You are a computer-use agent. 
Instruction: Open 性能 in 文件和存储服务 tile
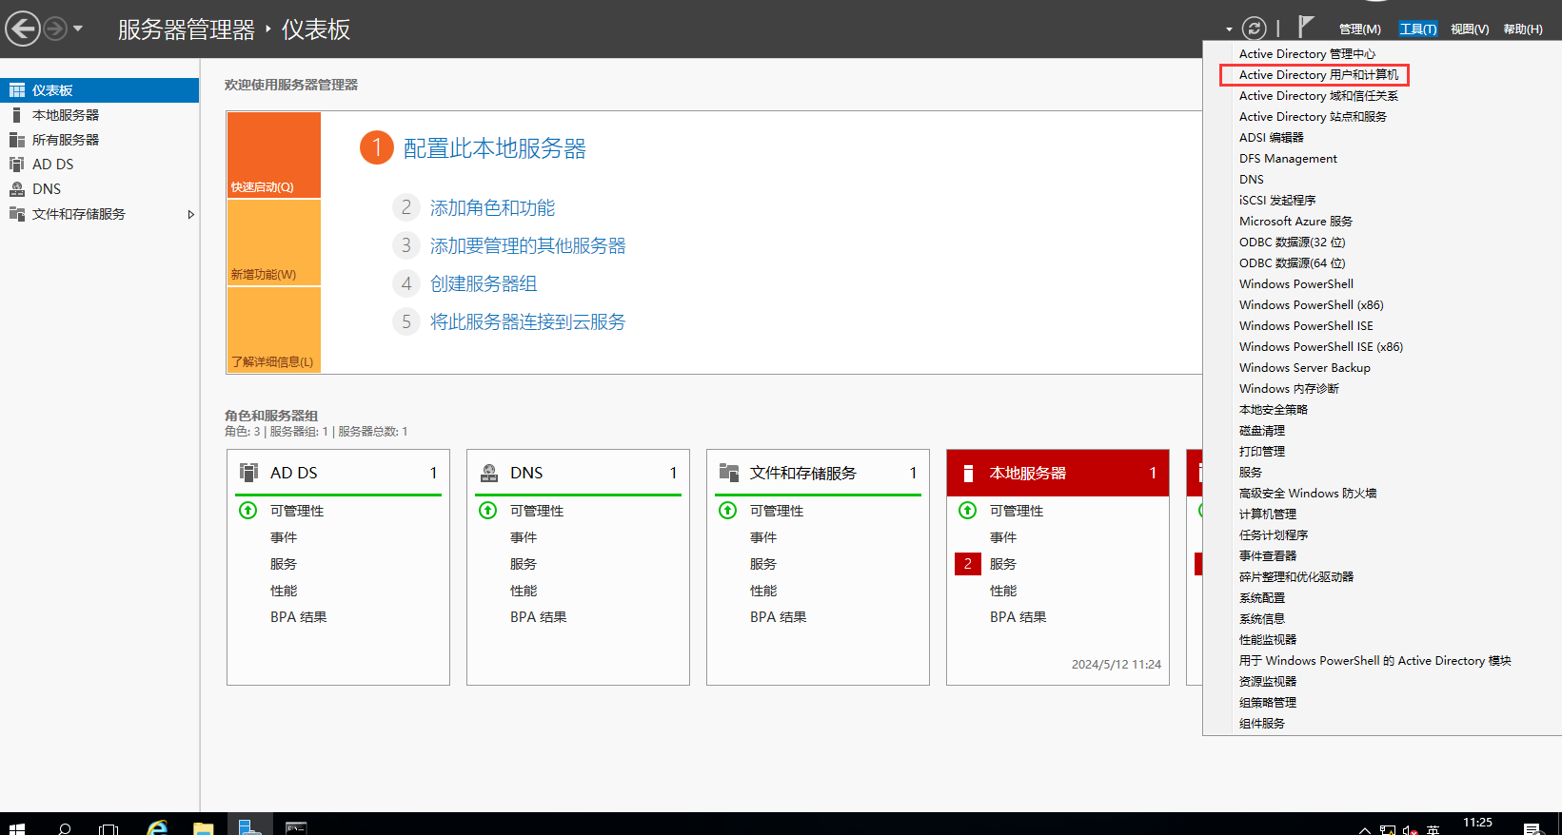coord(763,591)
